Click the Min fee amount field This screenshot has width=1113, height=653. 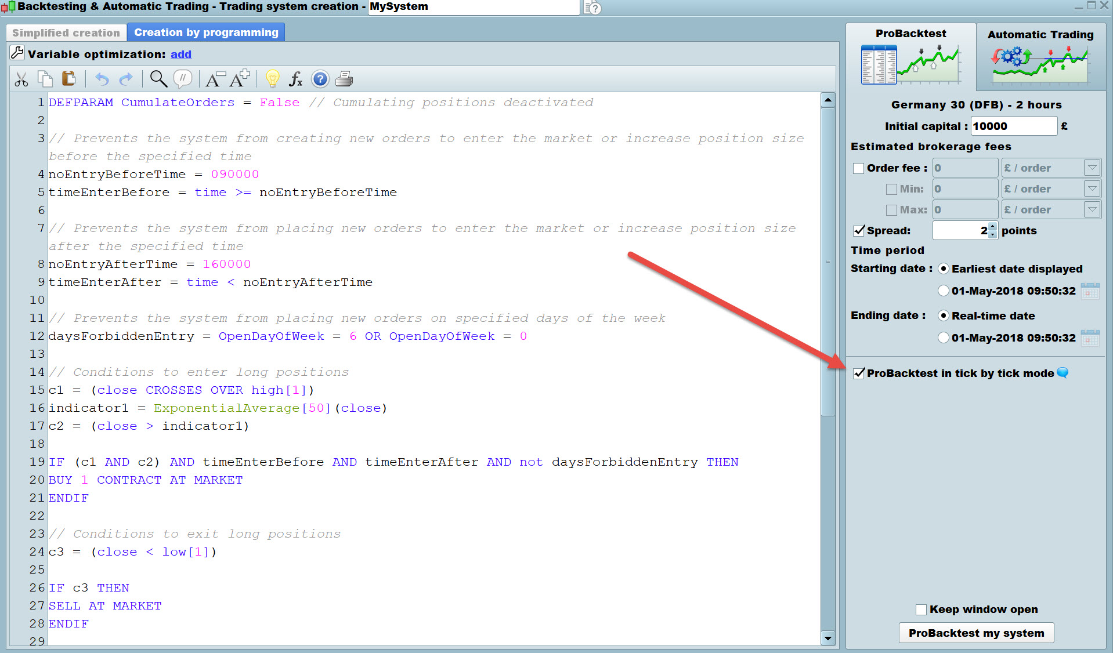(x=965, y=189)
